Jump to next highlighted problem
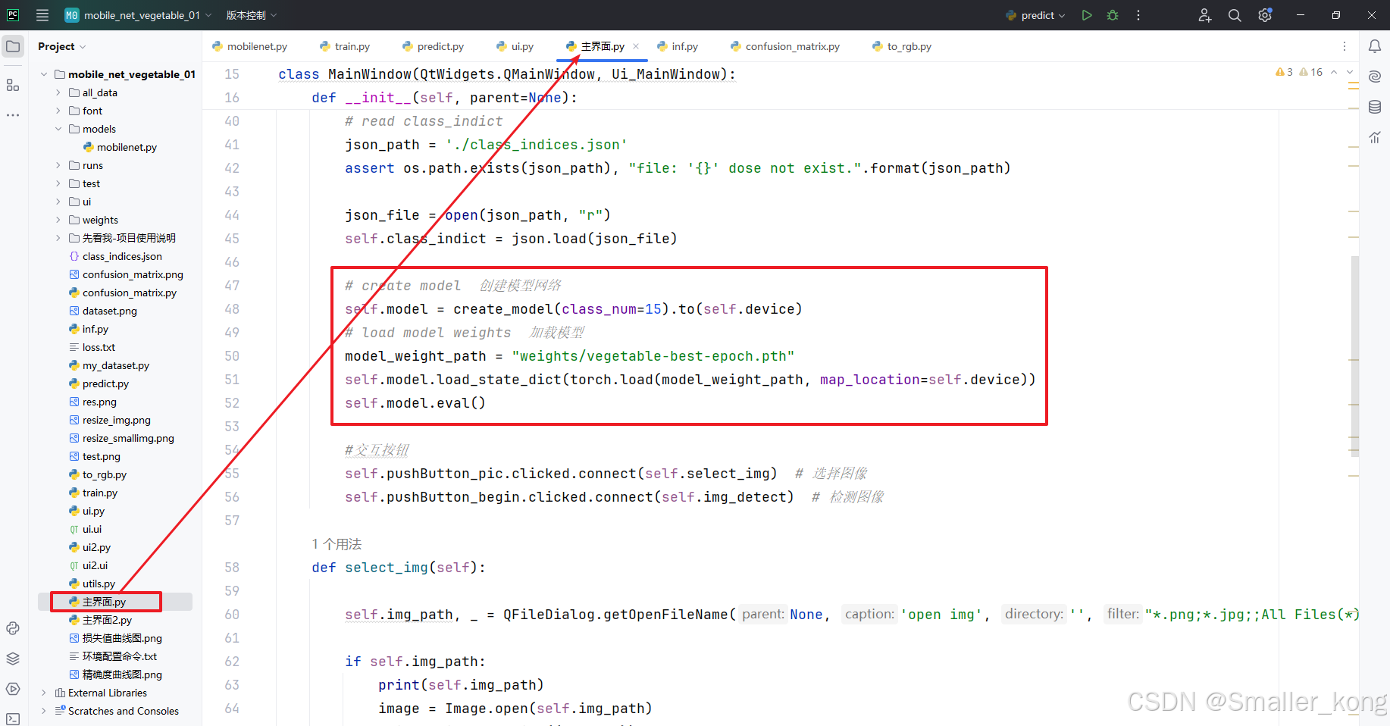Screen dimensions: 1390x726 tap(1349, 72)
